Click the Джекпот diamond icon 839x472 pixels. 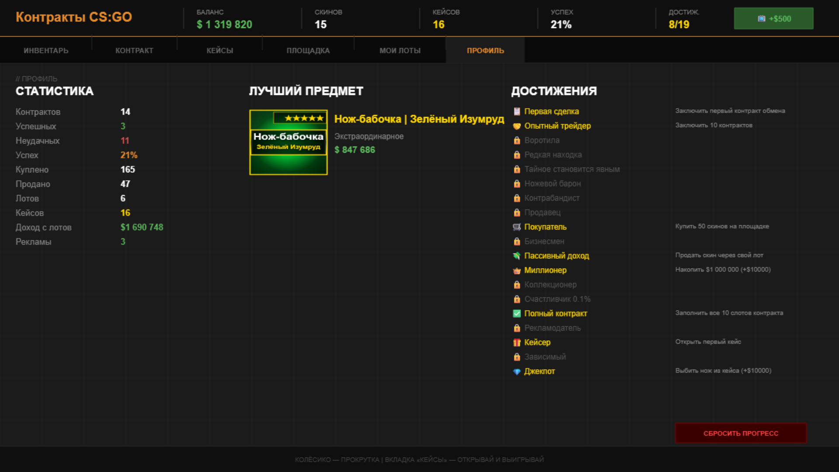517,371
